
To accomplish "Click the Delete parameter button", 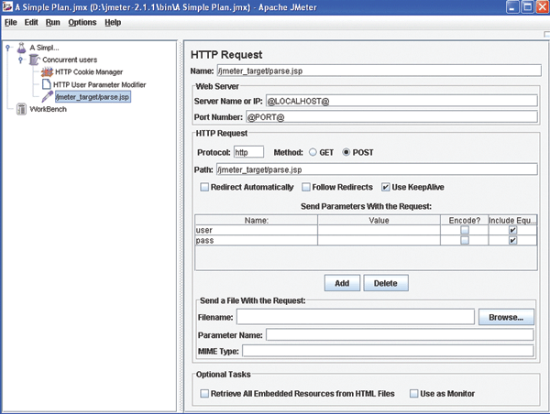I will 385,283.
